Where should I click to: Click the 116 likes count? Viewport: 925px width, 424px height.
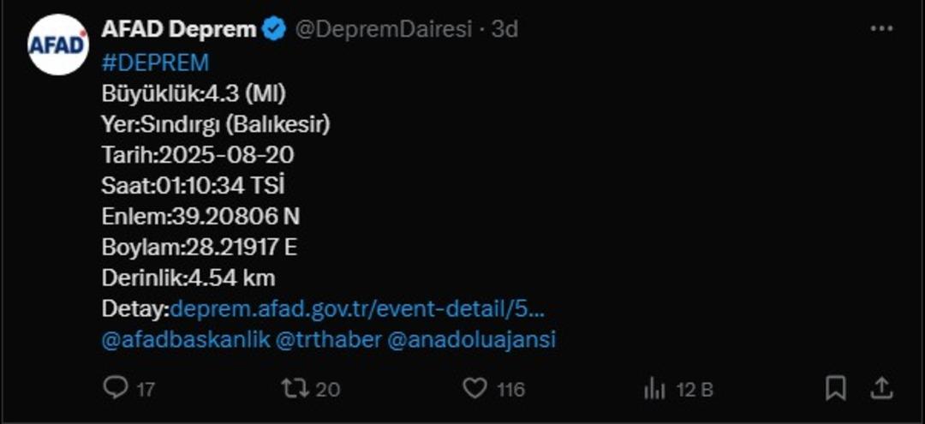pyautogui.click(x=510, y=390)
